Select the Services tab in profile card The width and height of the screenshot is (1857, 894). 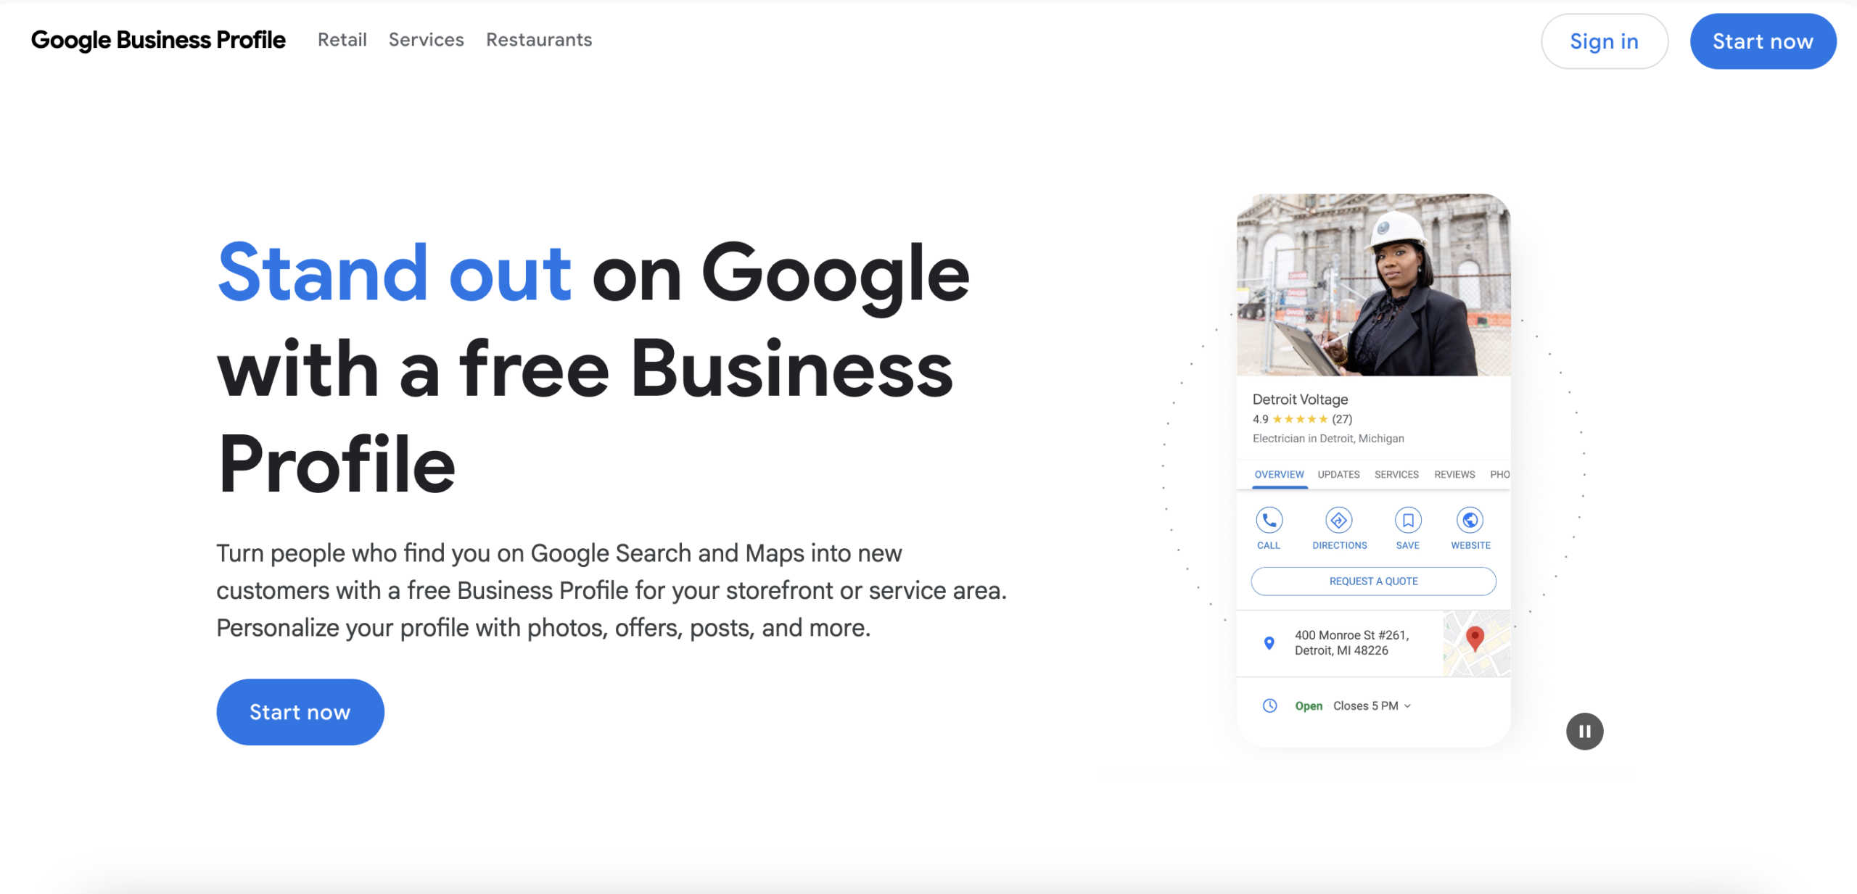click(1396, 474)
